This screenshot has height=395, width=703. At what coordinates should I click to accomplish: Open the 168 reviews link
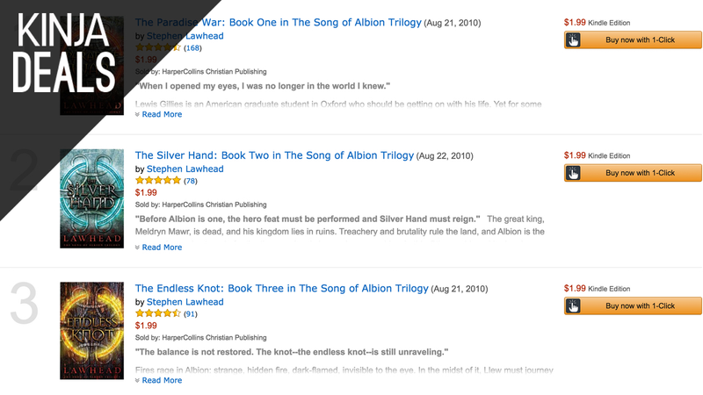[x=192, y=48]
